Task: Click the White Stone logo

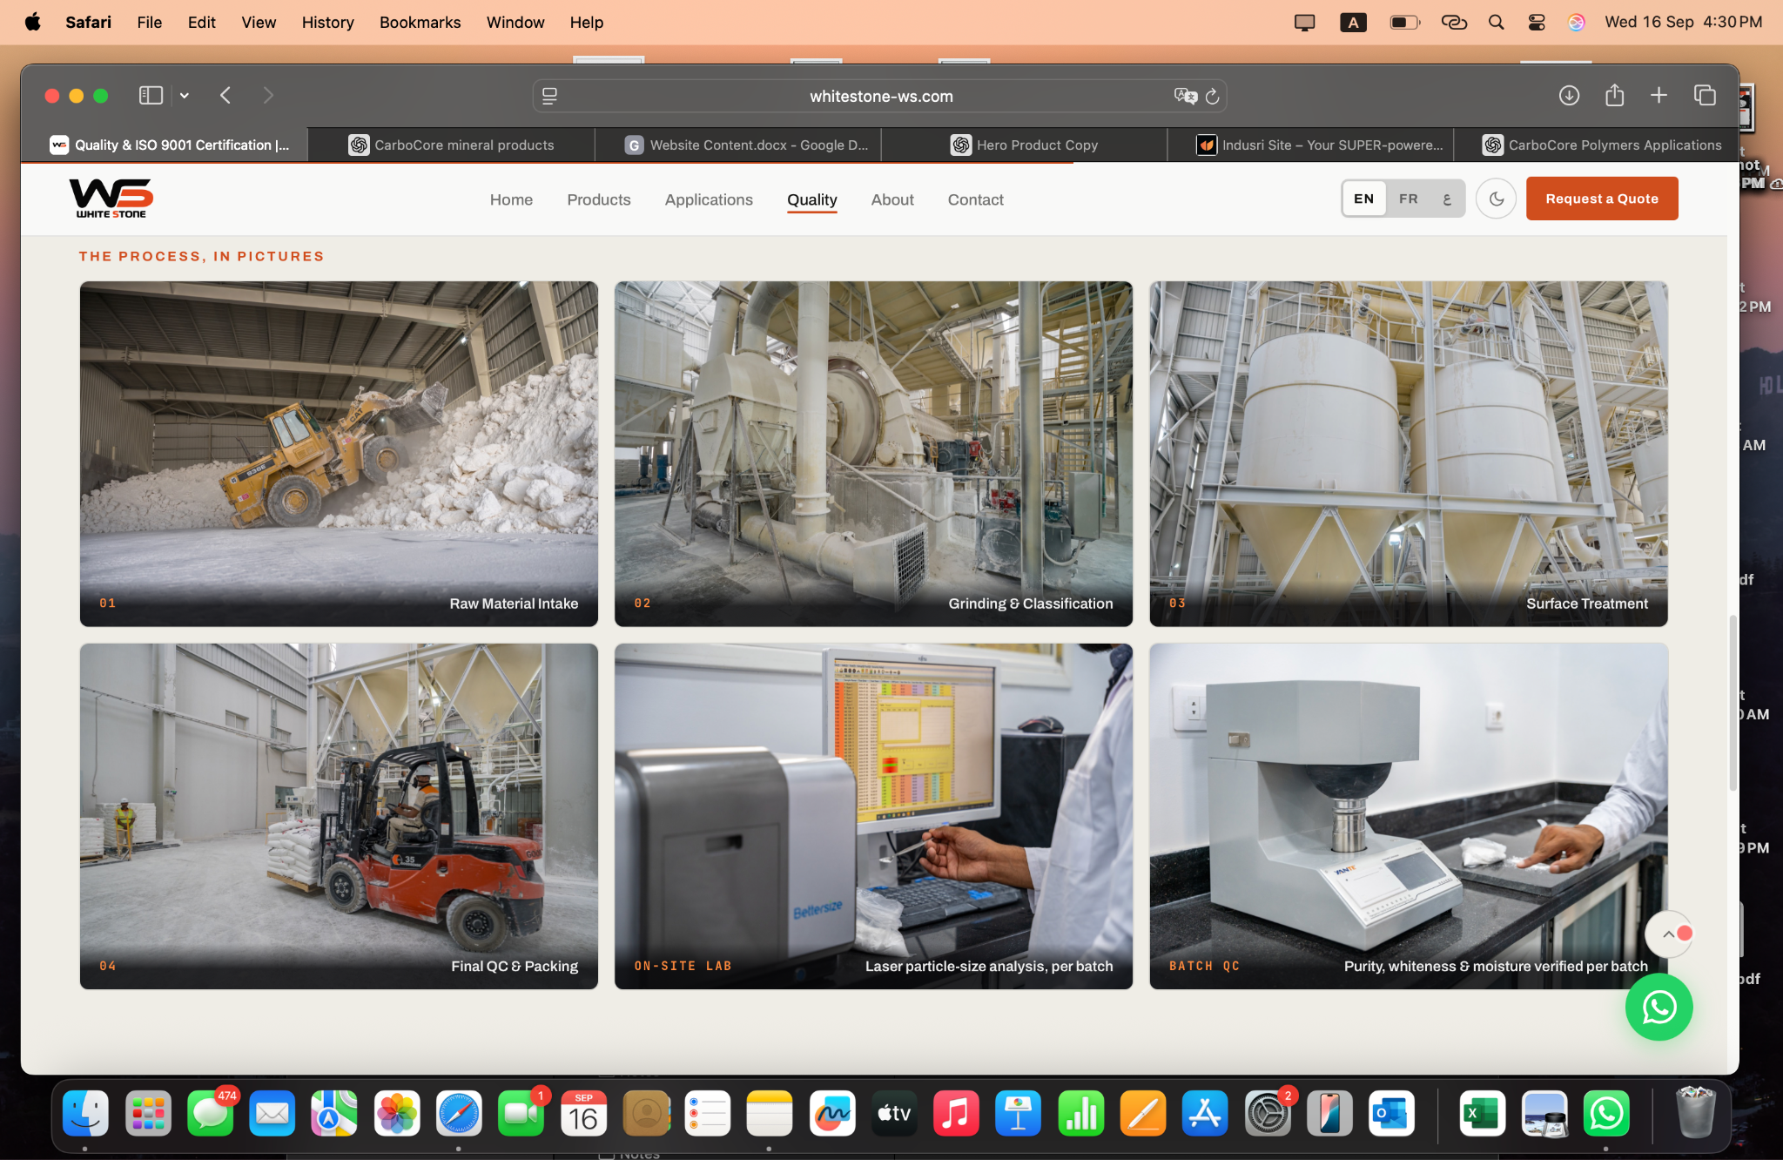Action: point(111,199)
